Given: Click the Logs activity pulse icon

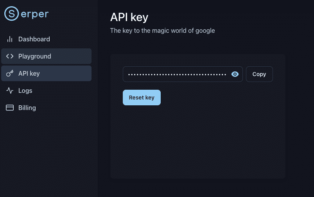Looking at the screenshot, I should pyautogui.click(x=10, y=91).
